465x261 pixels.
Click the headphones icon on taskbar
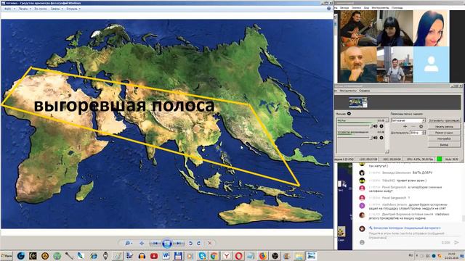142,256
